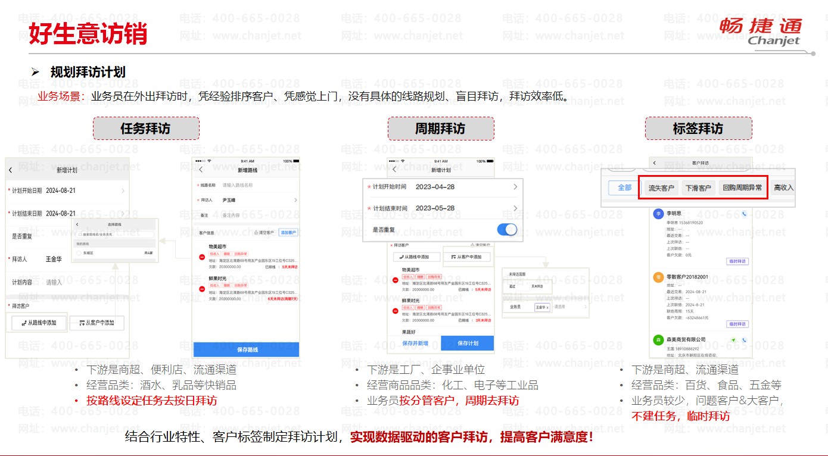
Task: Click the 好生意访销 slide title
Action: coord(88,34)
